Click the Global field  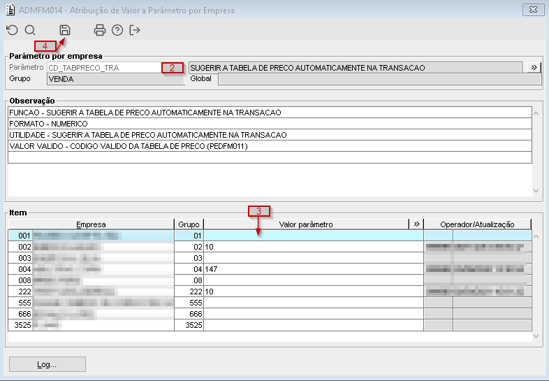[379, 79]
